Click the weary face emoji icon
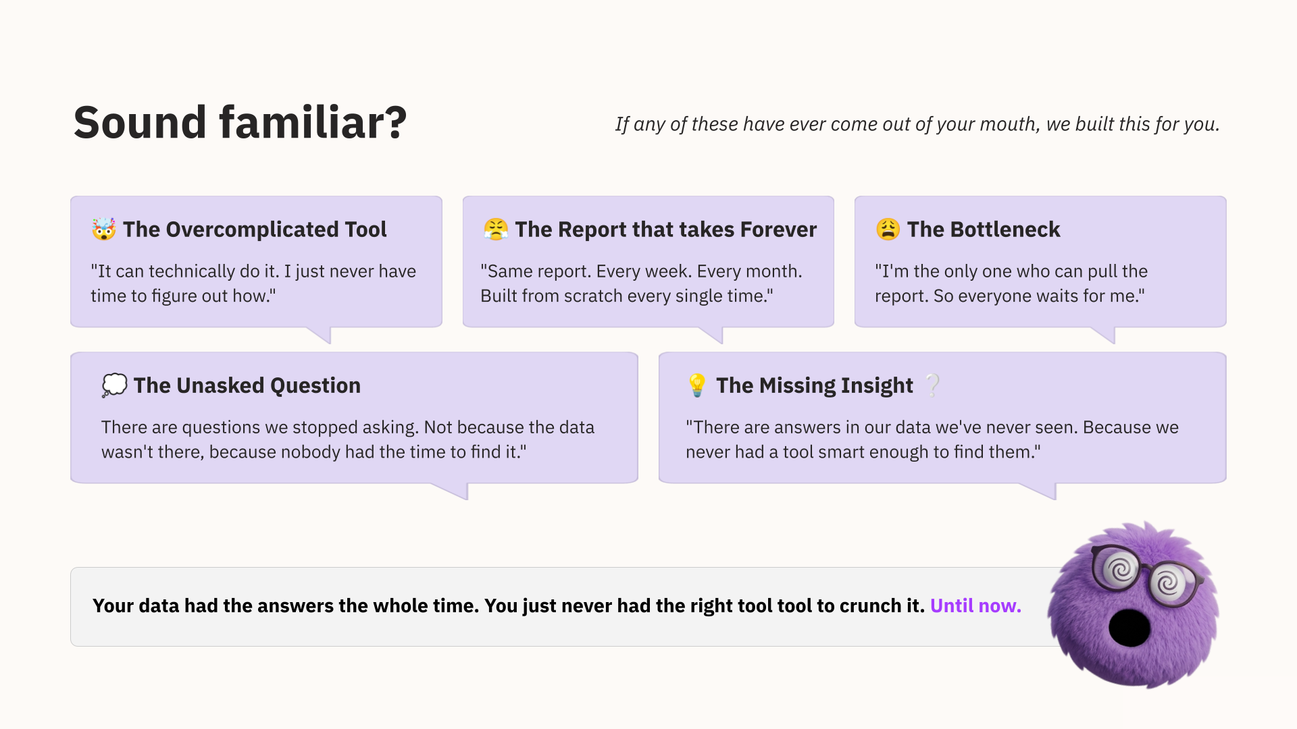Viewport: 1297px width, 729px height. (x=888, y=230)
